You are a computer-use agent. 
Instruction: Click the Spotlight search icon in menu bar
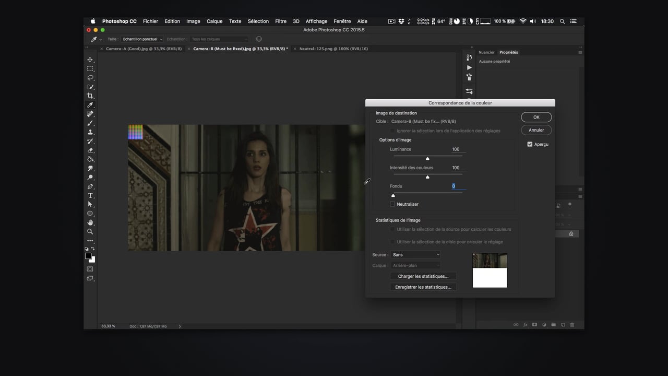tap(562, 21)
